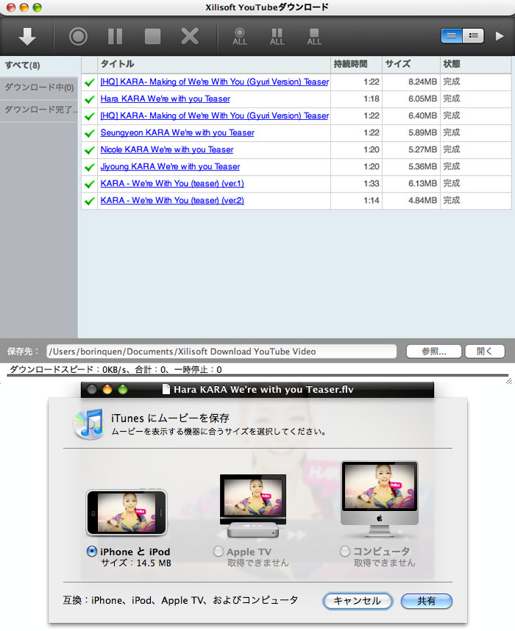Open the 8.24MB Gyuri Version Teaser link
This screenshot has width=515, height=631.
click(x=215, y=82)
